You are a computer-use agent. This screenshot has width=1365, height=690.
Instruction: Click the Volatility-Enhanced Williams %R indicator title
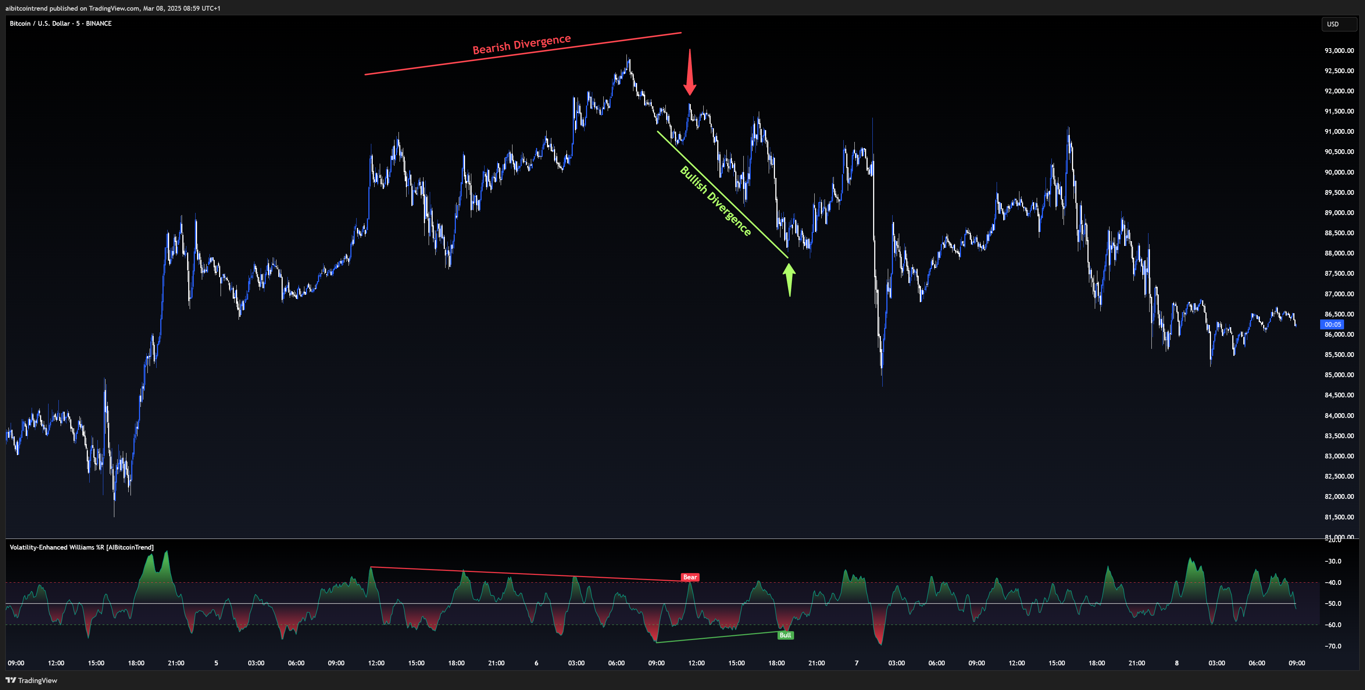point(82,547)
